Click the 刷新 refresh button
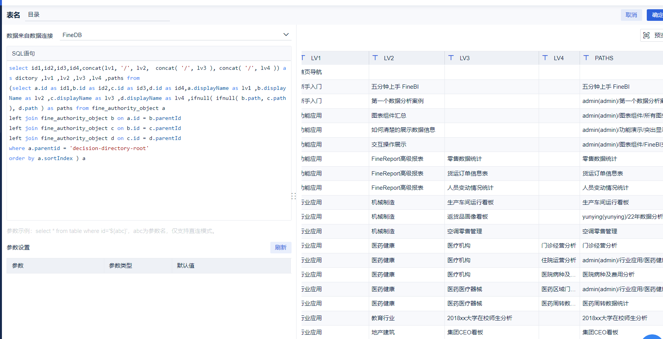This screenshot has height=339, width=663. [x=281, y=248]
